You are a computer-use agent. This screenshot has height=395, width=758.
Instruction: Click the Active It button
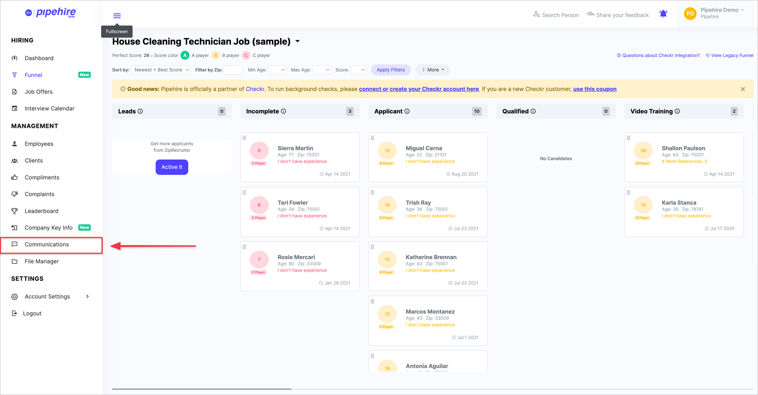[172, 167]
